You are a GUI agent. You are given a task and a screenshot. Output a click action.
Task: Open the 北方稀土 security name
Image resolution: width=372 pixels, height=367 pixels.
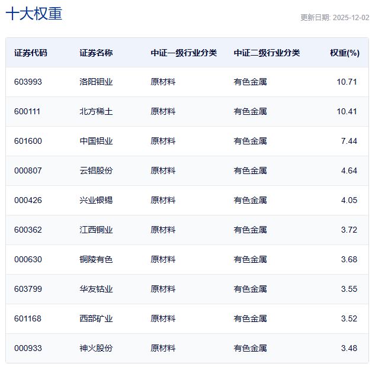96,111
